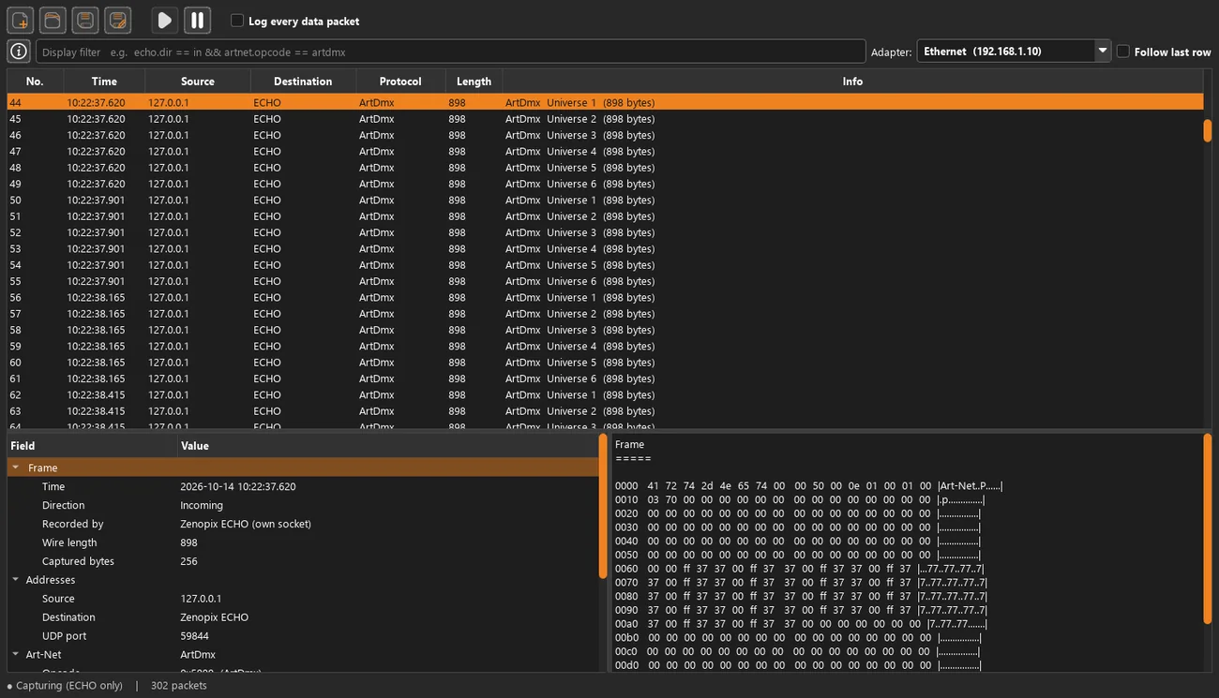Screen dimensions: 1219x698
Task: Click the field details panel scrollbar
Action: pos(603,506)
